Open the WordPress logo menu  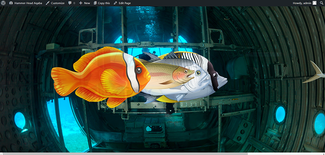pyautogui.click(x=3, y=3)
